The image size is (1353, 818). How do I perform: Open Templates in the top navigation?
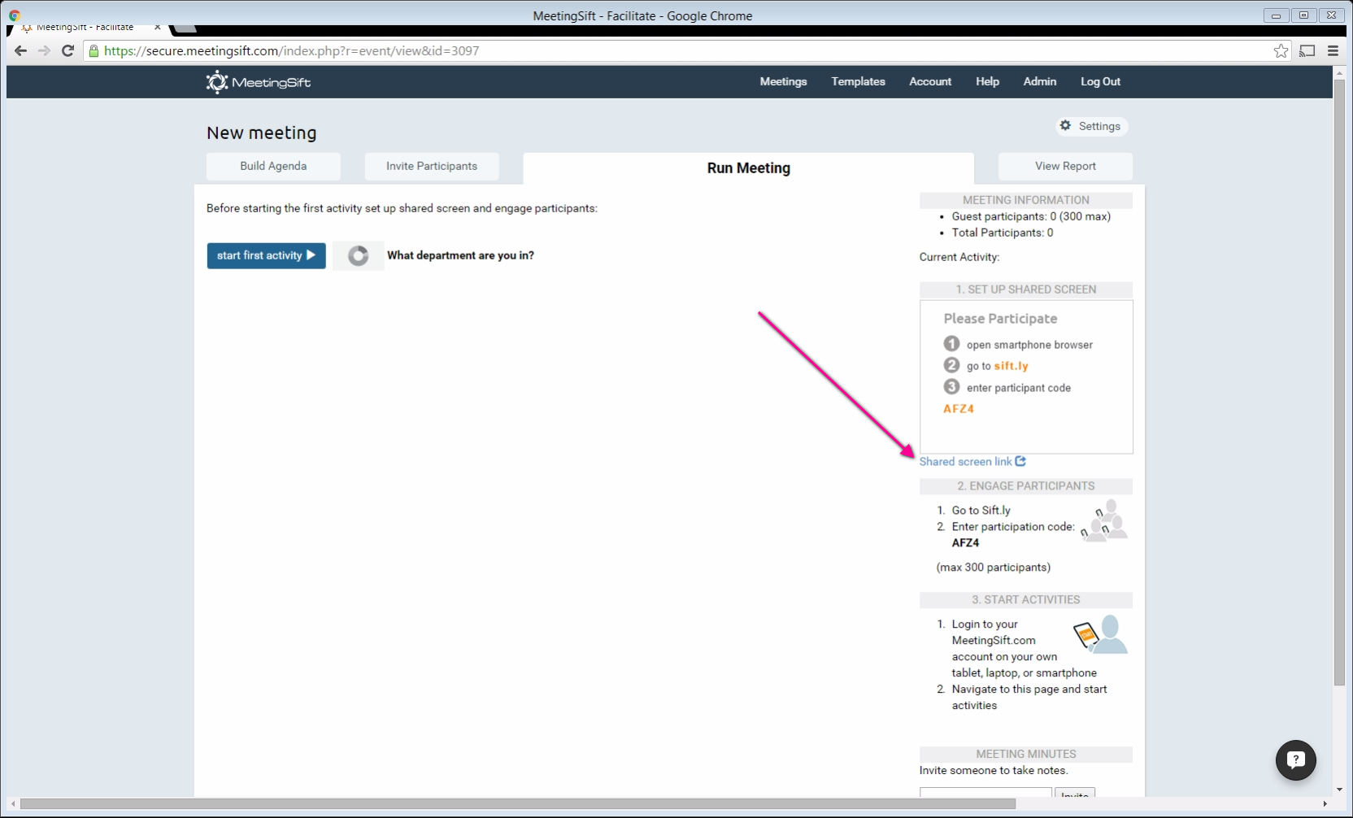click(x=858, y=81)
